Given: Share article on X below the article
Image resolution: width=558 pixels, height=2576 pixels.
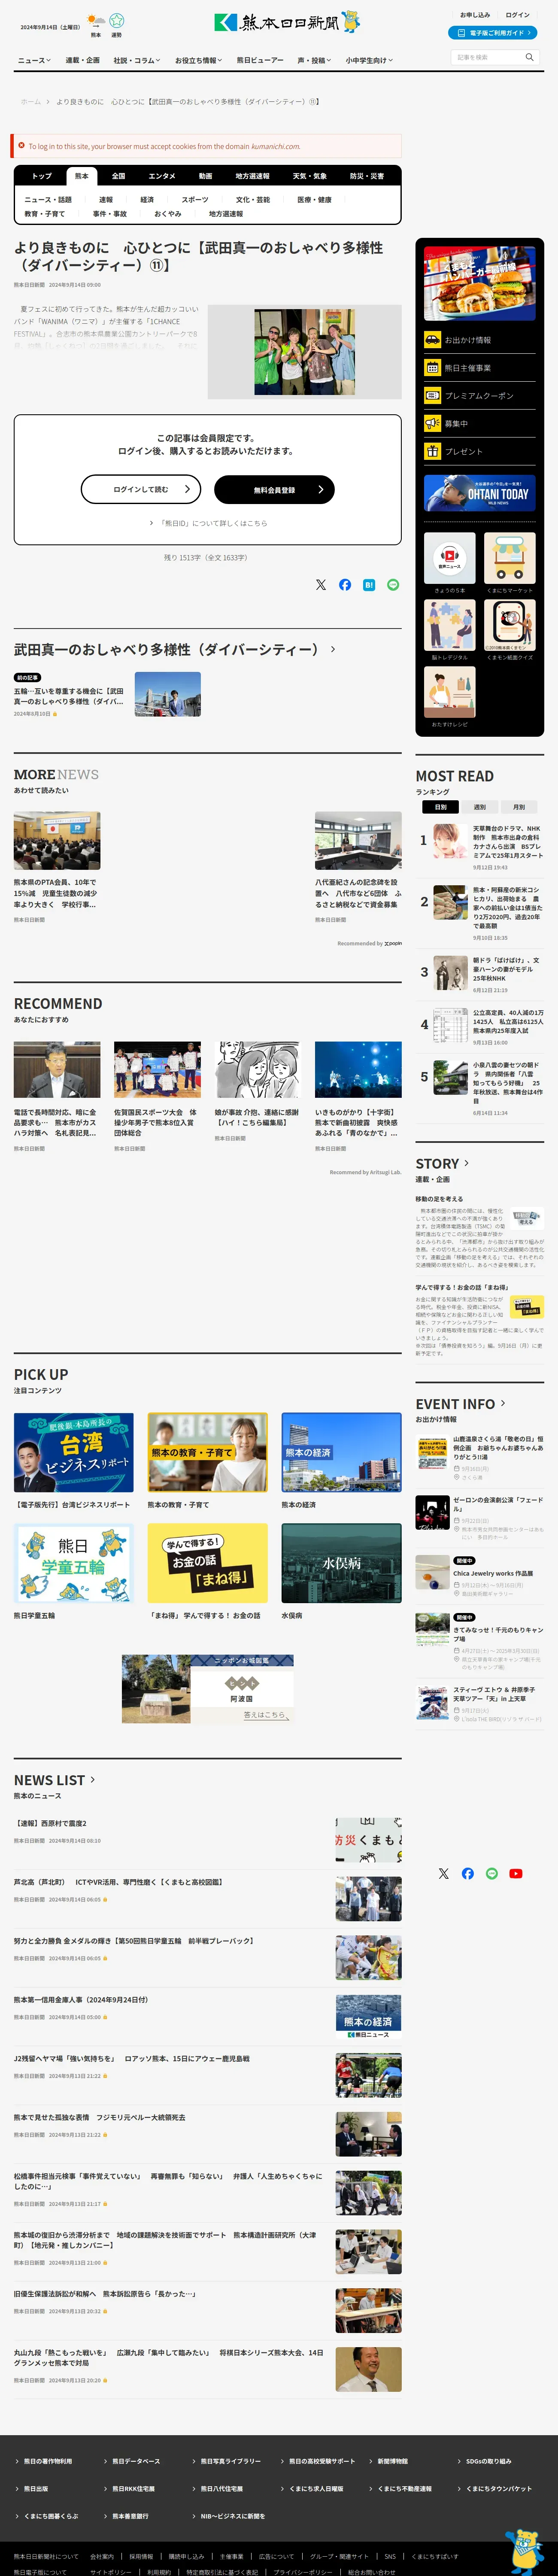Looking at the screenshot, I should coord(321,585).
